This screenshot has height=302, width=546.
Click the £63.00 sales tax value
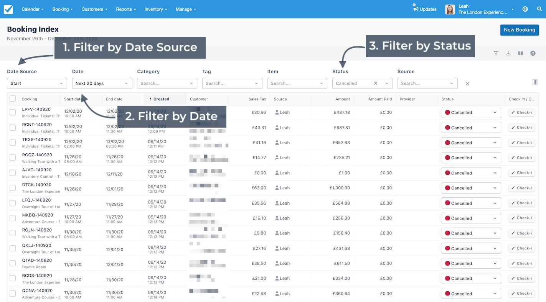(259, 188)
